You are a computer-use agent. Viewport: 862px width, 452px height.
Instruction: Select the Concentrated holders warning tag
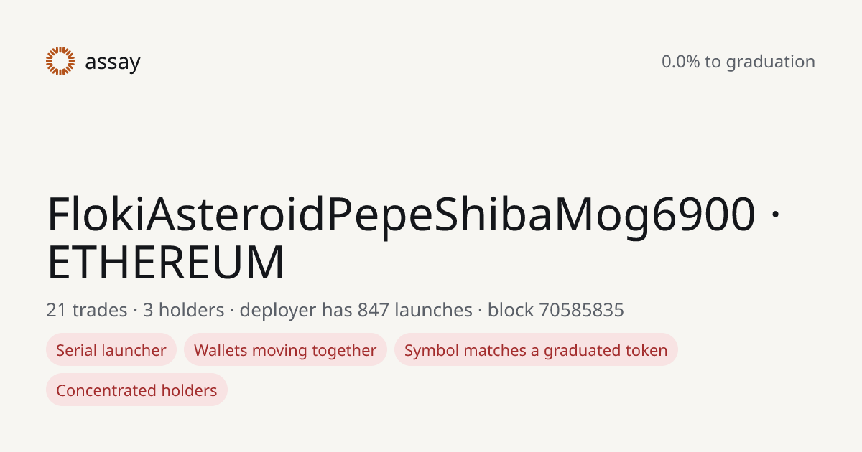pyautogui.click(x=136, y=390)
